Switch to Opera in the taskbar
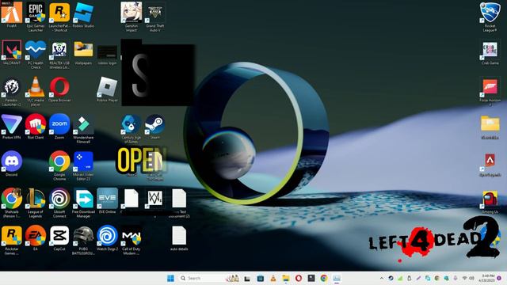This screenshot has width=507, height=285. [299, 278]
